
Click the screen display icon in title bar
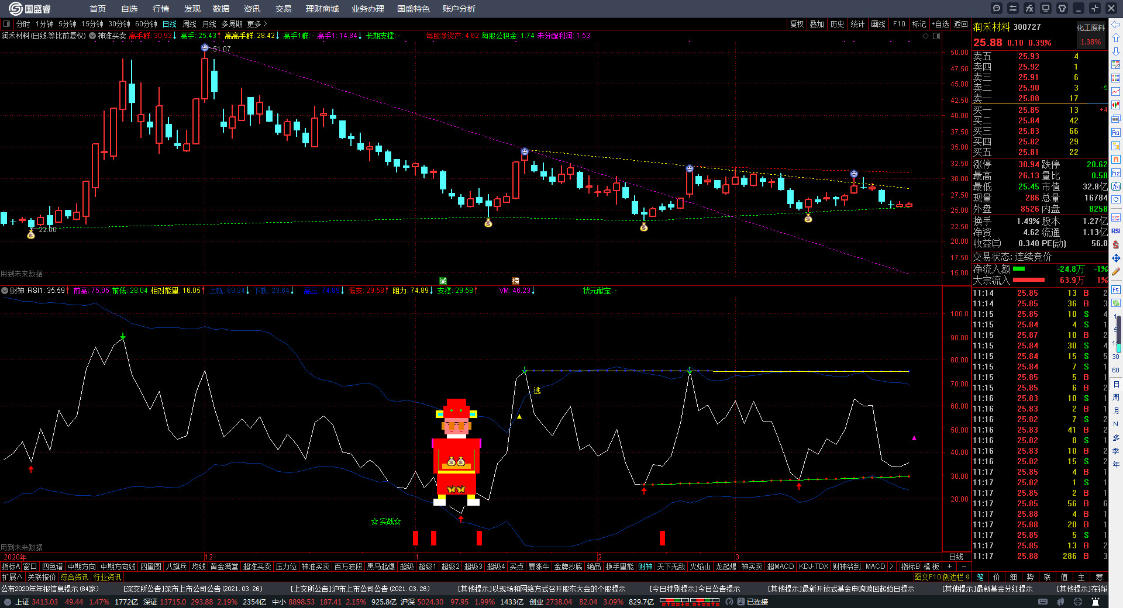[1046, 8]
